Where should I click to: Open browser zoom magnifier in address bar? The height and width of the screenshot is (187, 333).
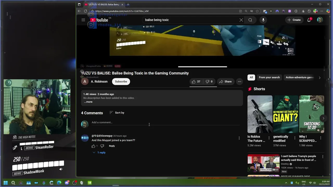point(246,11)
